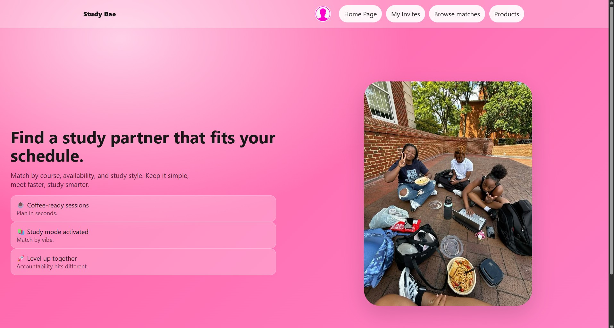Click the scrollbar down arrow
Image resolution: width=614 pixels, height=328 pixels.
click(x=611, y=325)
